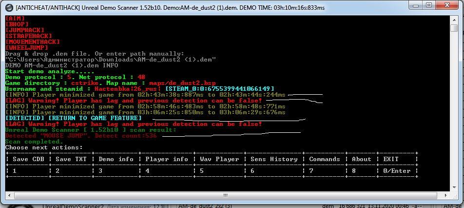Open the console window system menu icon
The width and height of the screenshot is (464, 208).
[x=9, y=8]
